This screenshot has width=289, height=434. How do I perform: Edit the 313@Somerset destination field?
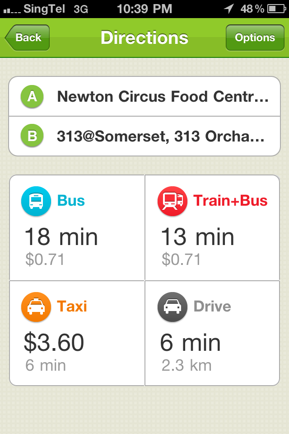click(x=144, y=136)
